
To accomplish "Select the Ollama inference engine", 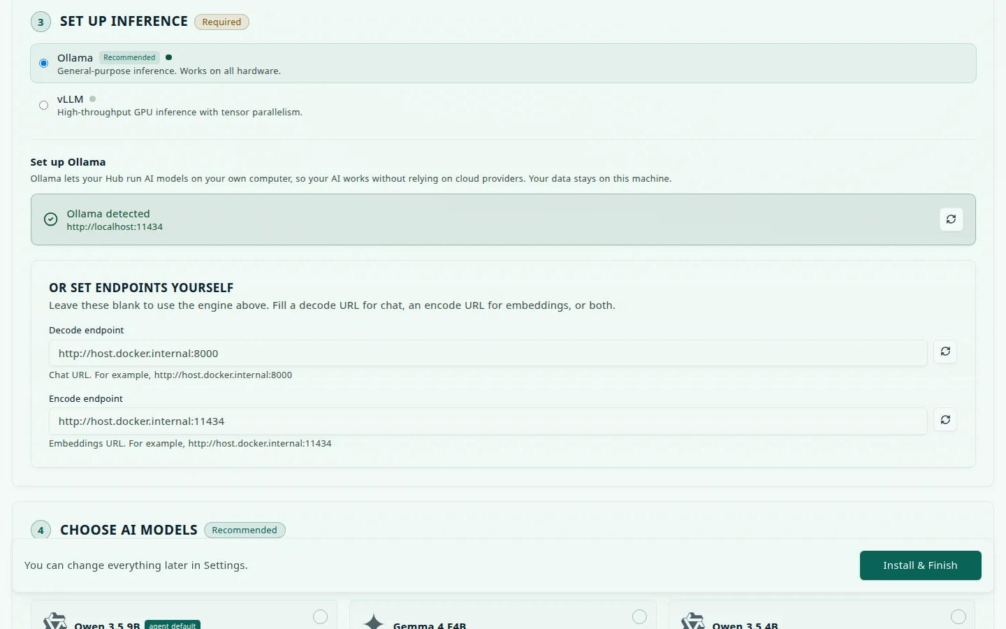I will click(43, 64).
